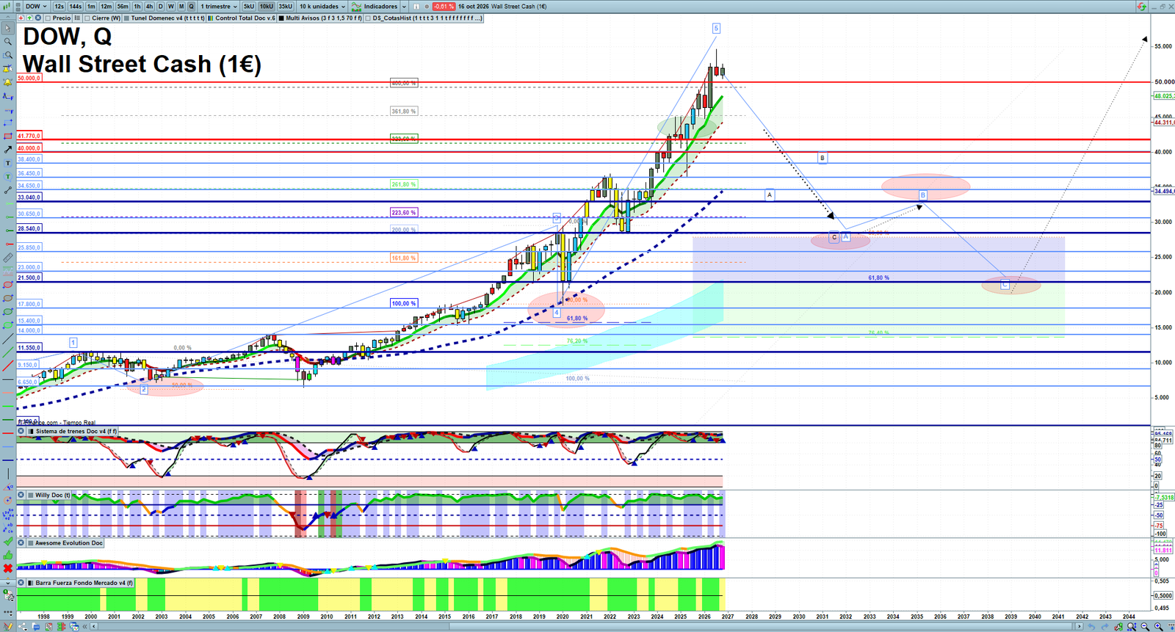Switch to the D daily timeframe

coord(161,7)
